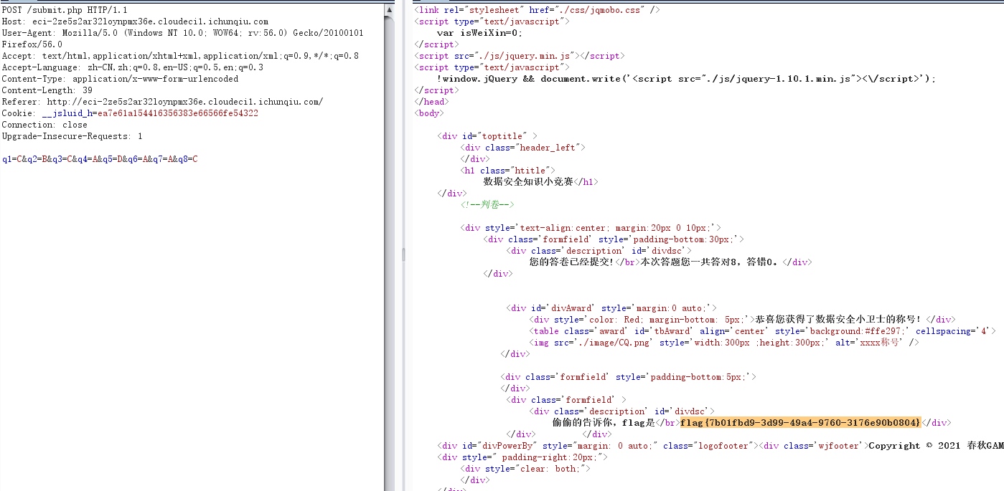Image resolution: width=1004 pixels, height=491 pixels.
Task: Click the link rel stylesheet jqmobo.css line
Action: tap(538, 10)
